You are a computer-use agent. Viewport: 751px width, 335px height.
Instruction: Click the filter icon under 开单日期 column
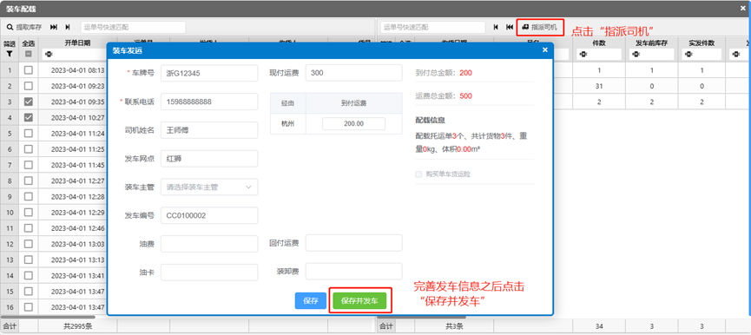[x=48, y=54]
